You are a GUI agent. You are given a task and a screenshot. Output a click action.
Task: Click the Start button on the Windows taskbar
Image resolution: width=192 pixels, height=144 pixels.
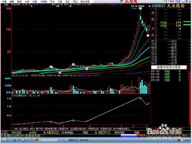[x=5, y=140]
